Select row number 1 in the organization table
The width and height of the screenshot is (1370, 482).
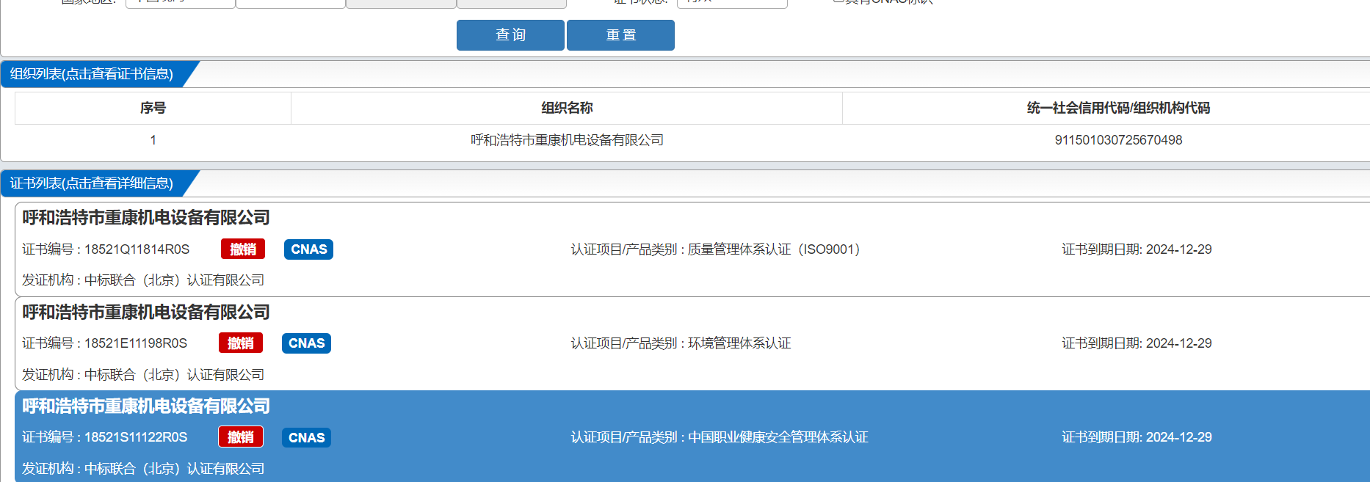tap(153, 140)
